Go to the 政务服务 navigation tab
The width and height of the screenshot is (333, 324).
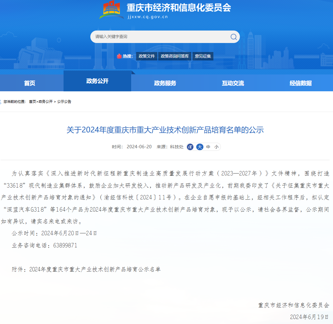click(165, 83)
